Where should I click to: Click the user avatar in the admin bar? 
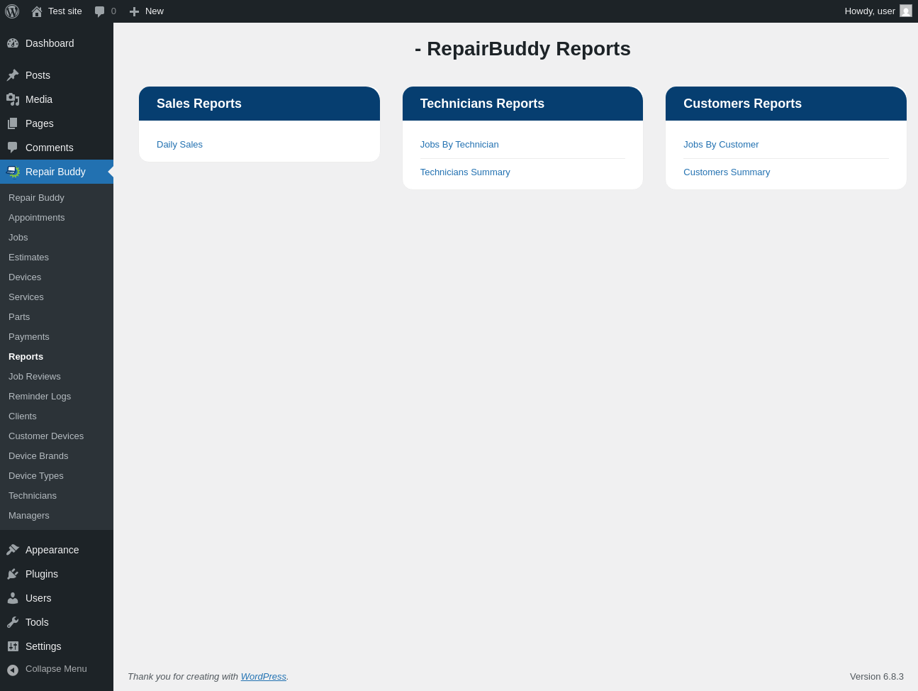tap(906, 11)
